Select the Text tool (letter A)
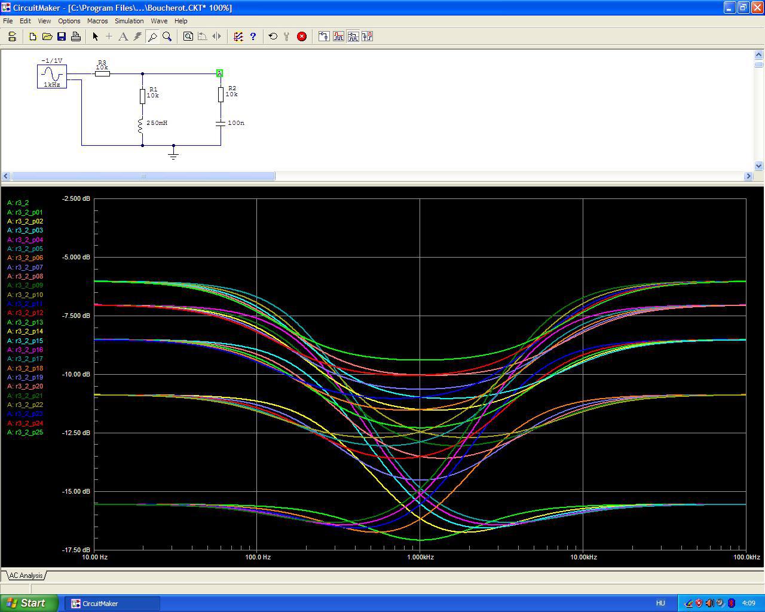This screenshot has height=612, width=765. tap(123, 36)
